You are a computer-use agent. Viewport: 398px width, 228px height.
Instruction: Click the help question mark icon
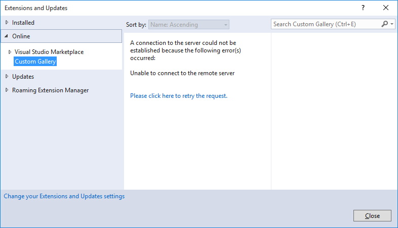click(363, 8)
